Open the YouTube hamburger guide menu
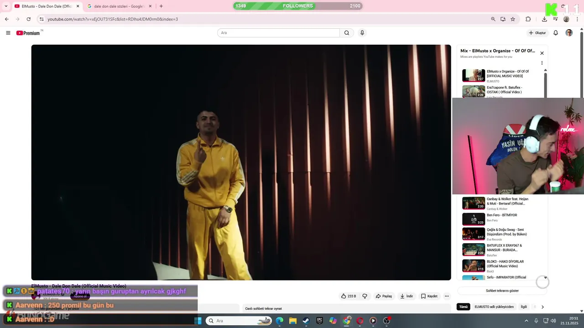Viewport: 584px width, 328px height. [x=8, y=33]
